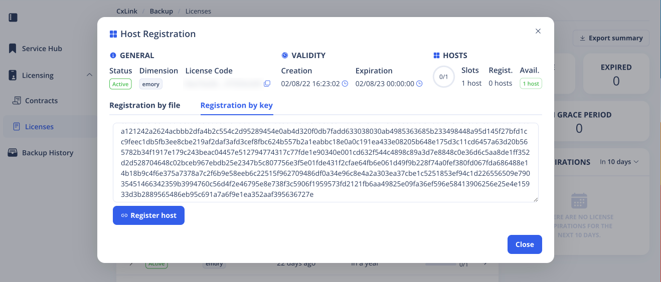Viewport: 661px width, 282px height.
Task: Click Export summary button
Action: coord(610,38)
